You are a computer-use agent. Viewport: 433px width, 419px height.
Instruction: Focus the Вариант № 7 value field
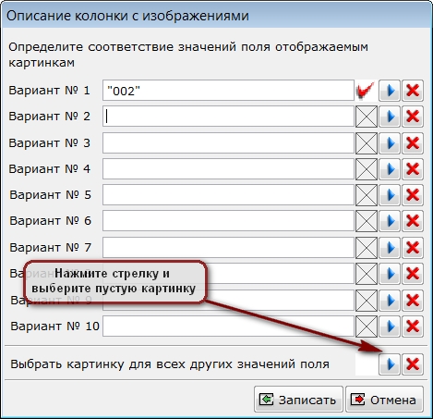(228, 247)
